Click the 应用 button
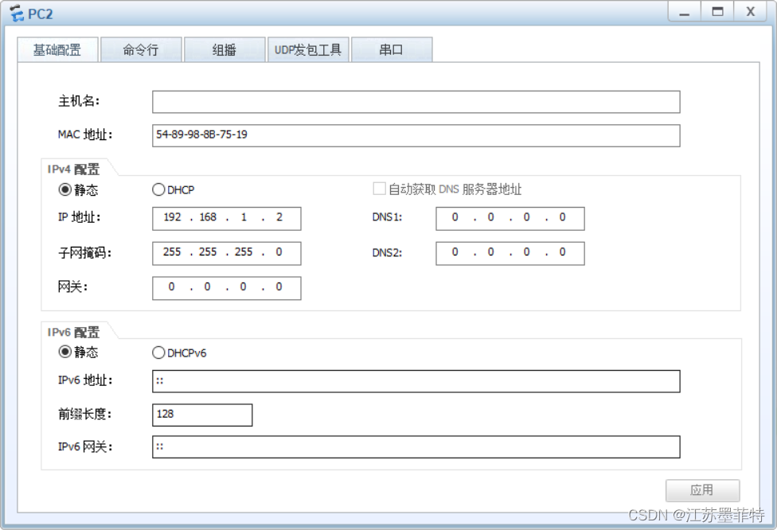777x530 pixels. tap(703, 490)
